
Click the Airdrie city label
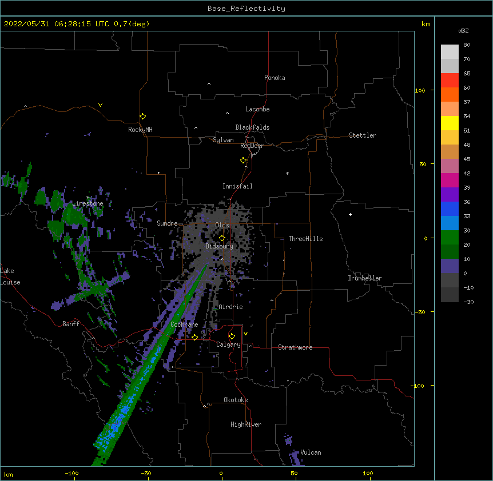pos(230,307)
